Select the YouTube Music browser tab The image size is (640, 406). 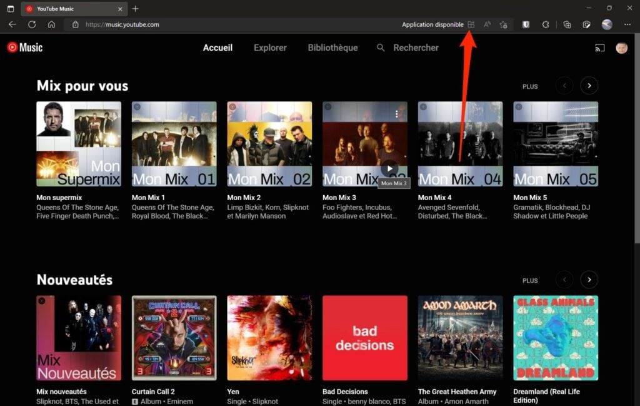pos(74,9)
